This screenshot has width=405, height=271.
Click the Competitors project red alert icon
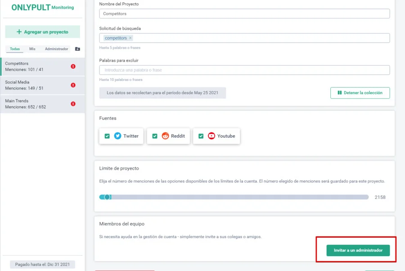[73, 67]
